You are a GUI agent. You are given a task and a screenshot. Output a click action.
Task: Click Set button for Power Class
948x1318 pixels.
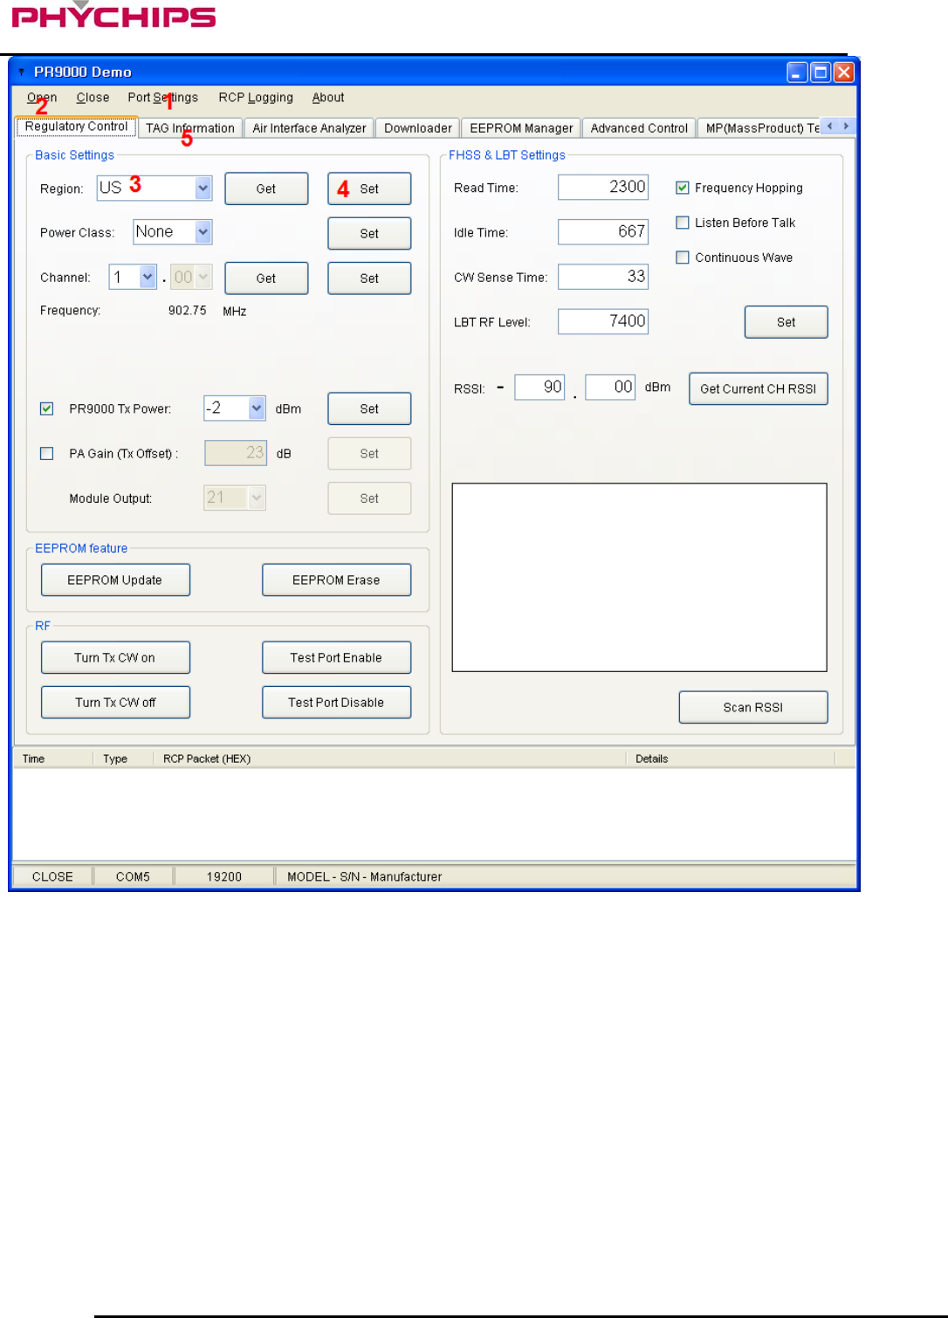pyautogui.click(x=369, y=234)
